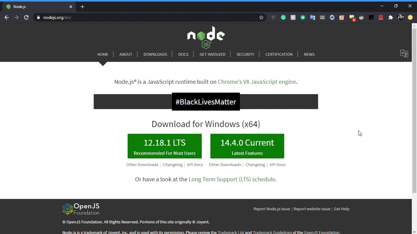Open the CERTIFICATION nav item
Viewport: 417px width, 234px height.
[x=279, y=54]
